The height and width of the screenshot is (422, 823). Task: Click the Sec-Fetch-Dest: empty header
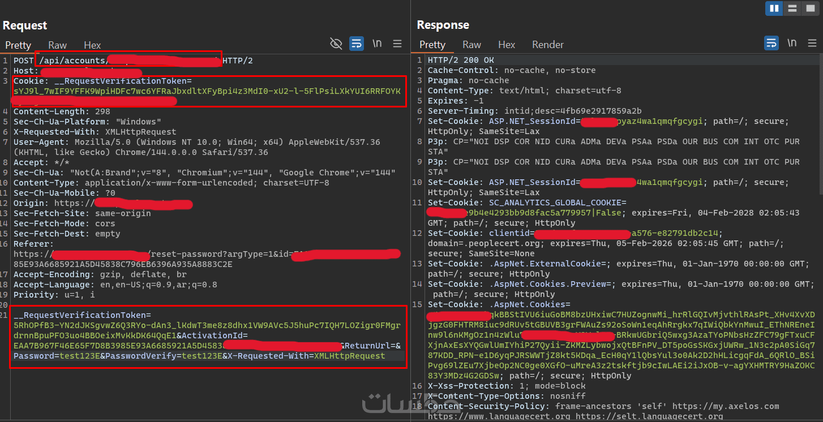(67, 234)
